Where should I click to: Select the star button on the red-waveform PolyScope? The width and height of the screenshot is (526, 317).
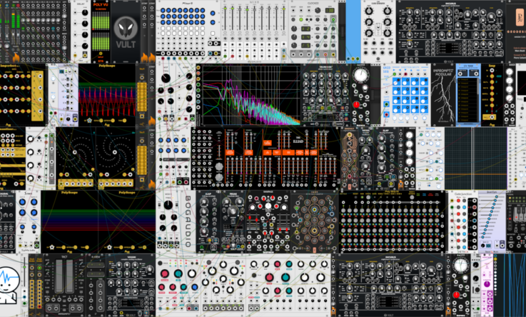pyautogui.click(x=90, y=121)
